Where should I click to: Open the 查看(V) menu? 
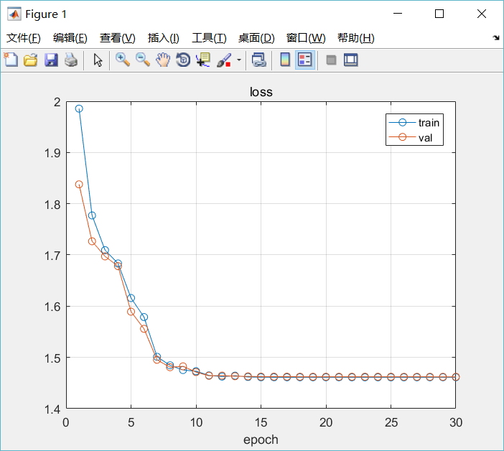117,38
